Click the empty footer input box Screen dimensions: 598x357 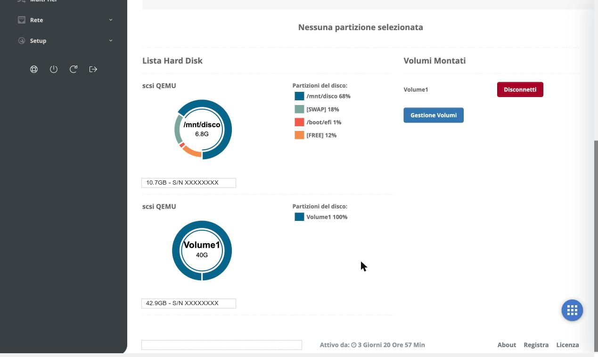[x=221, y=345]
